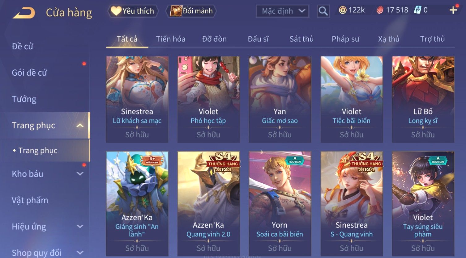The width and height of the screenshot is (466, 258).
Task: Open Lữ Bố Long kỵ sĩ skin card
Action: [x=423, y=99]
